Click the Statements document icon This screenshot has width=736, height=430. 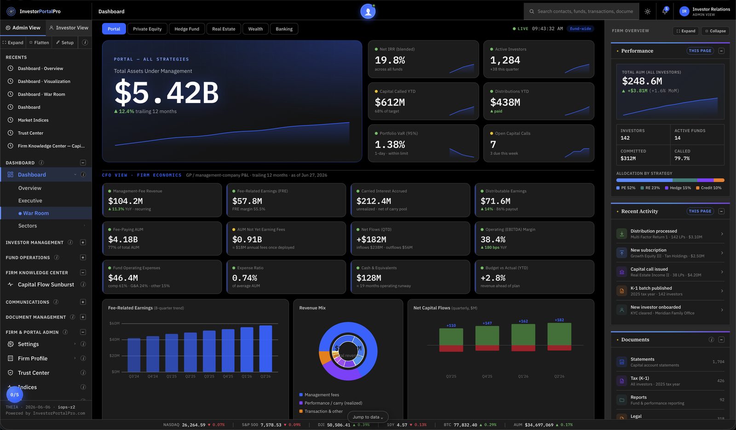622,362
